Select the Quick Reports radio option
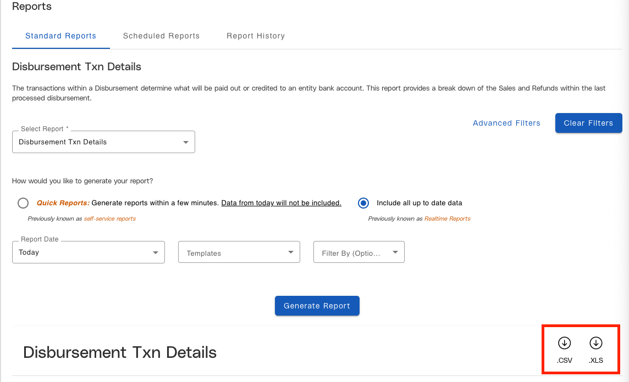Viewport: 629px width, 382px height. pos(23,203)
